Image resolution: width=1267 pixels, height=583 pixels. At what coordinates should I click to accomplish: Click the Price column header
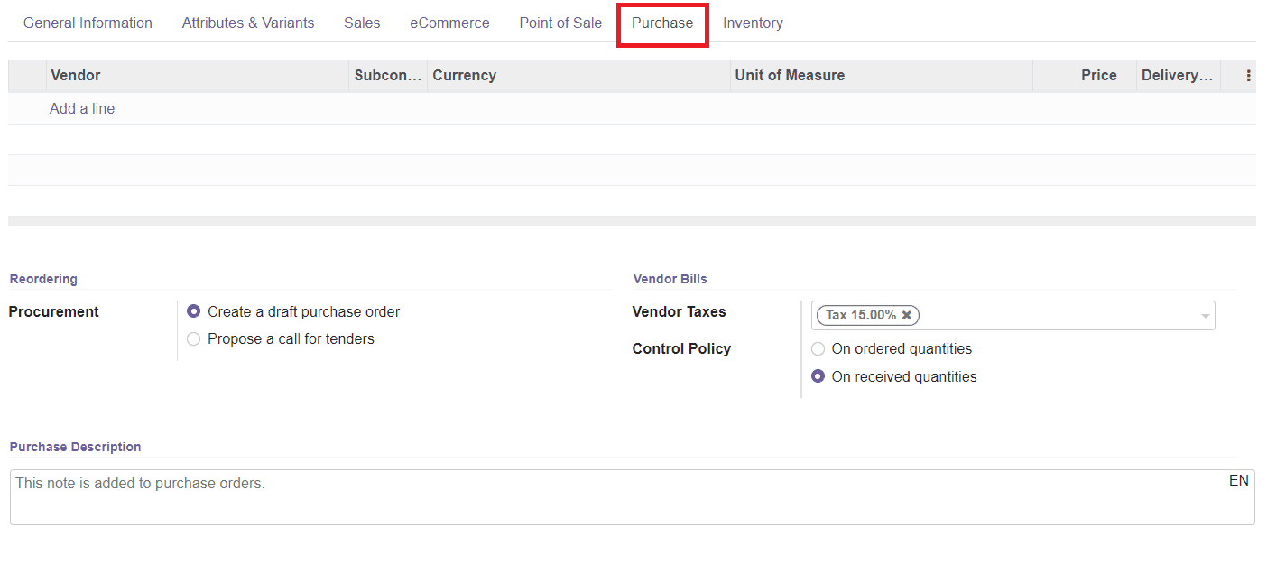pos(1099,75)
